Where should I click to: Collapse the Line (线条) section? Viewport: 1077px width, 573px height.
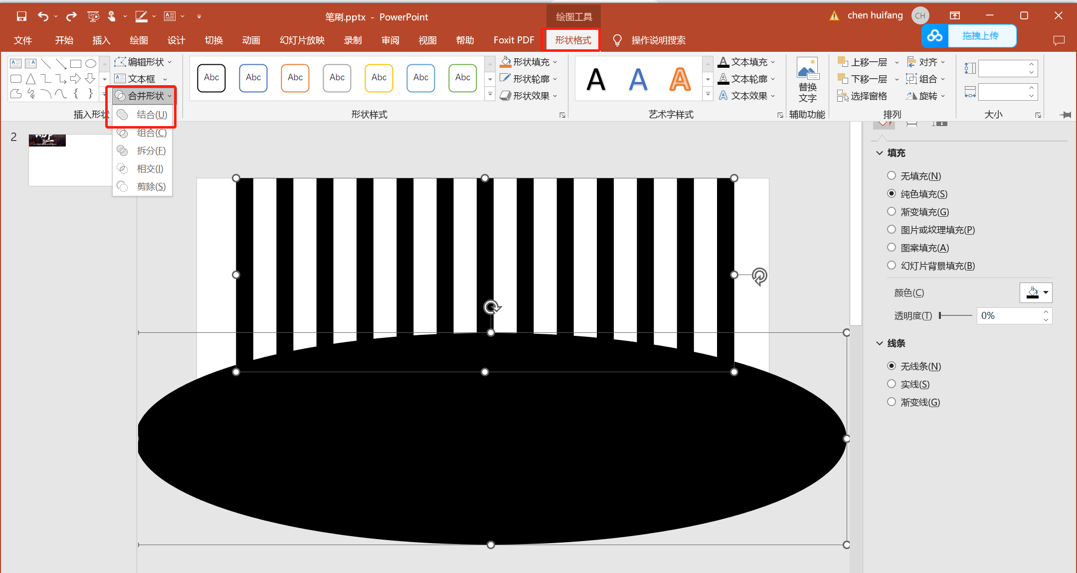click(880, 343)
